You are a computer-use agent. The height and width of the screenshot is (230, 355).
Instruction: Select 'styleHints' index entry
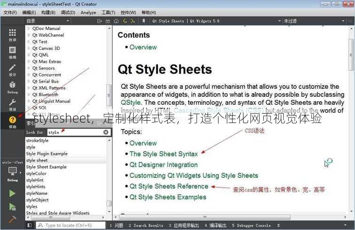(36, 187)
